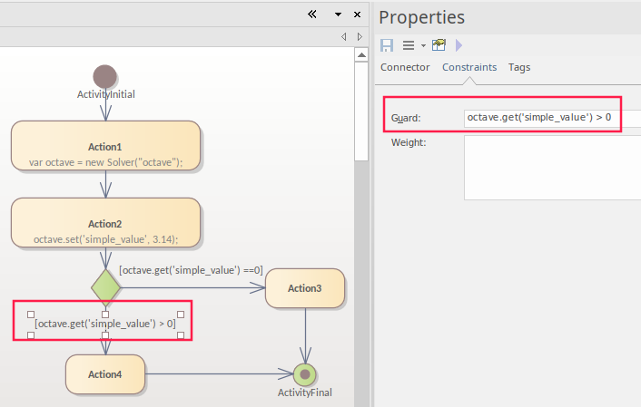Click the blue arrow icon in Properties toolbar

pos(459,45)
